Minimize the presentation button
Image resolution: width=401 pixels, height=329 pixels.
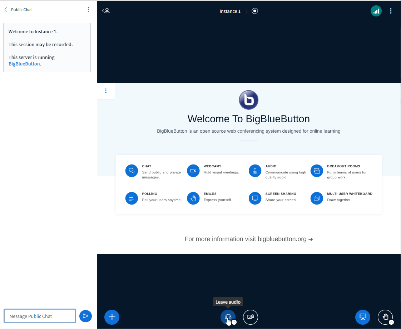(x=363, y=317)
